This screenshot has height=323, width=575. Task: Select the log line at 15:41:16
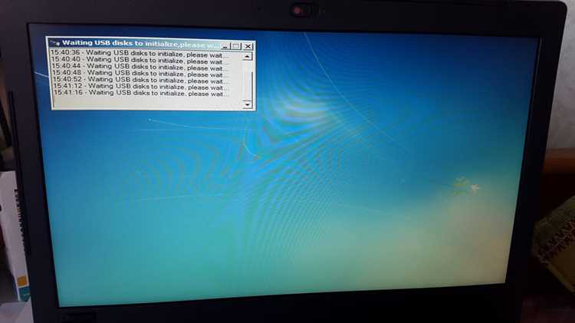point(140,94)
